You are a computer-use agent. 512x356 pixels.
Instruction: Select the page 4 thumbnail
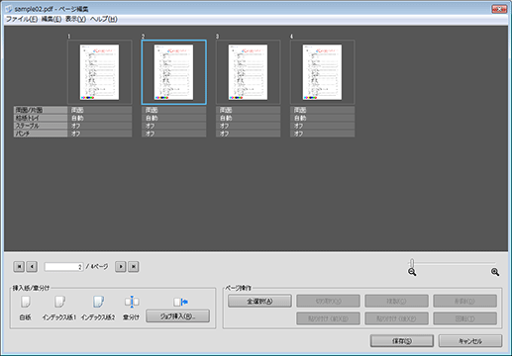(x=322, y=72)
